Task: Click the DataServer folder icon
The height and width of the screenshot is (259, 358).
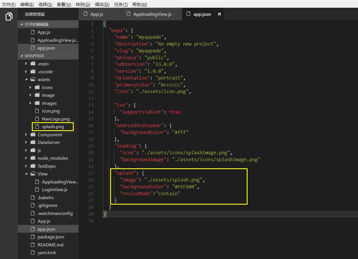Action: [33, 142]
